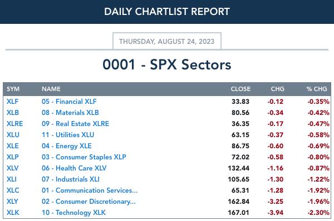The width and height of the screenshot is (334, 221).
Task: Open 08 - Materials XLB name link
Action: coord(70,113)
